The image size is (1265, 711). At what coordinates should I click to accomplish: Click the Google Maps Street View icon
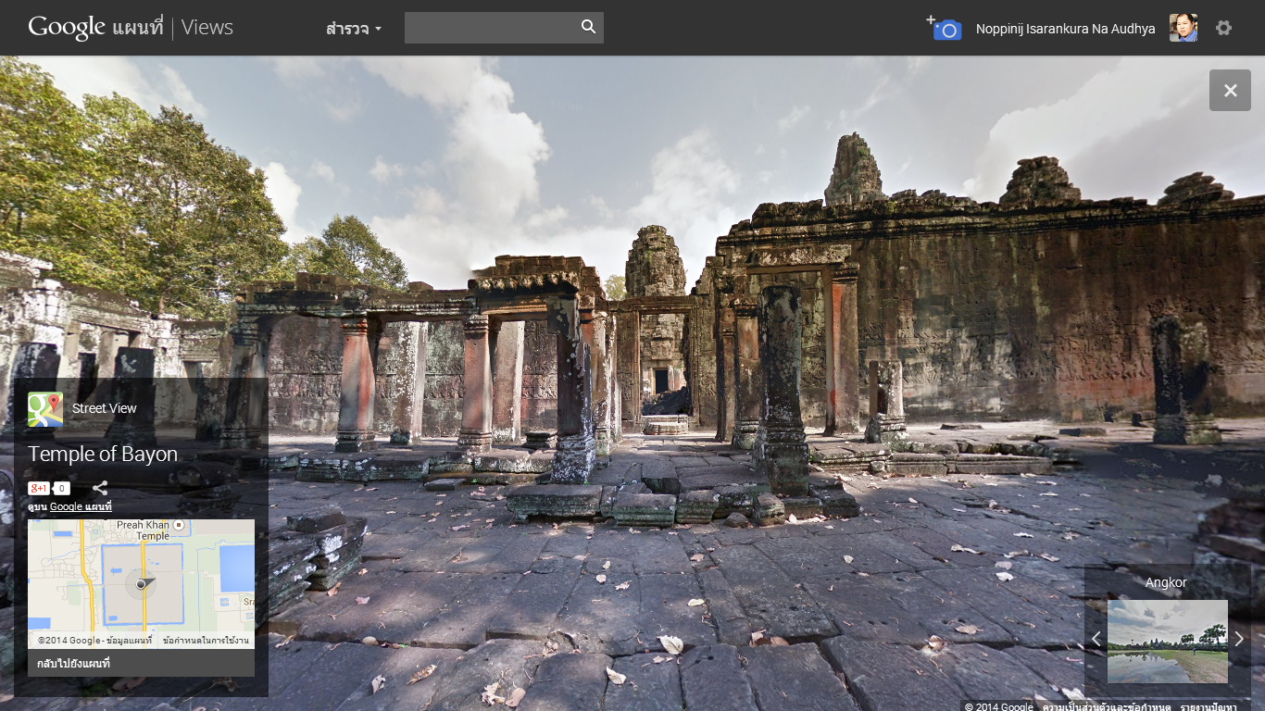45,409
